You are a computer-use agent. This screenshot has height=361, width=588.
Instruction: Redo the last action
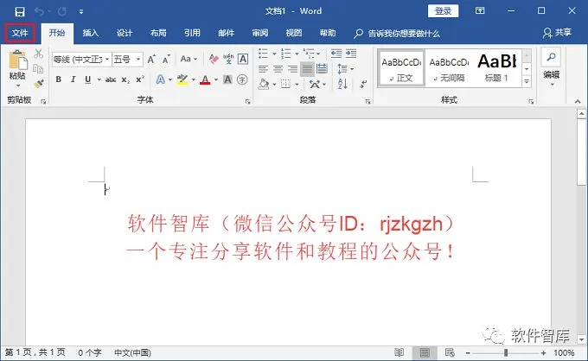pyautogui.click(x=62, y=11)
